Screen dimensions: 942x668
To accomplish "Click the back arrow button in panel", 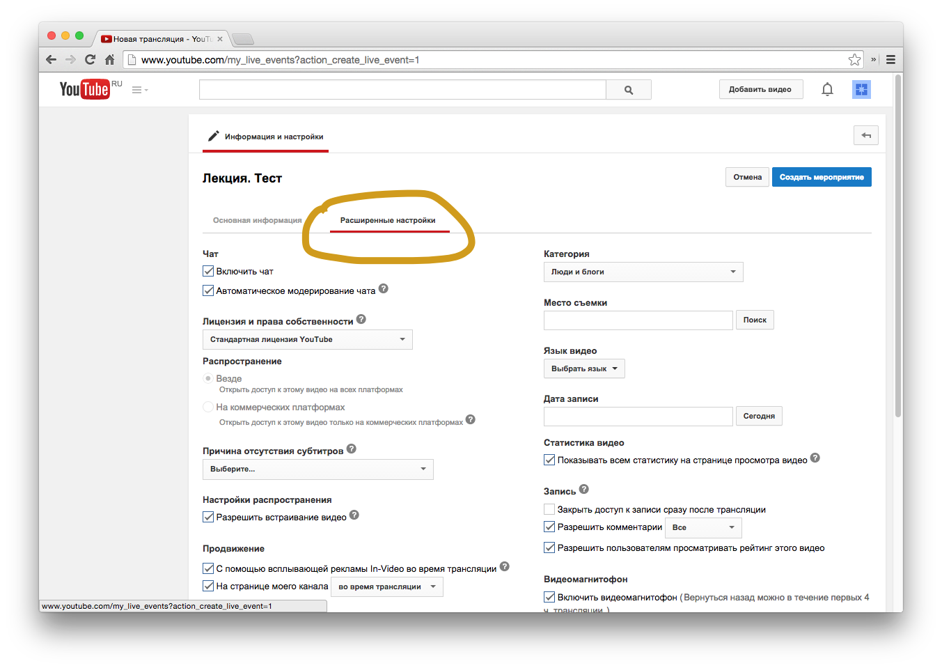I will pos(865,135).
